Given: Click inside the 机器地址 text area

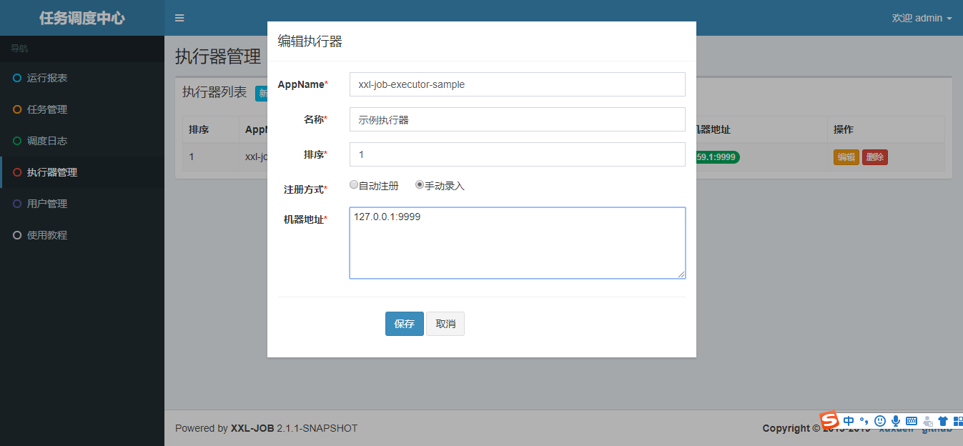Looking at the screenshot, I should point(516,243).
